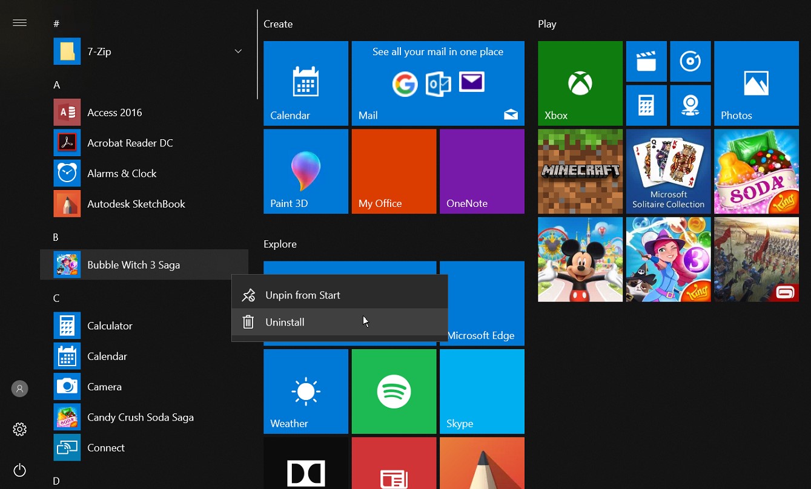The width and height of the screenshot is (811, 489).
Task: Open Calculator from the app list
Action: (144, 326)
